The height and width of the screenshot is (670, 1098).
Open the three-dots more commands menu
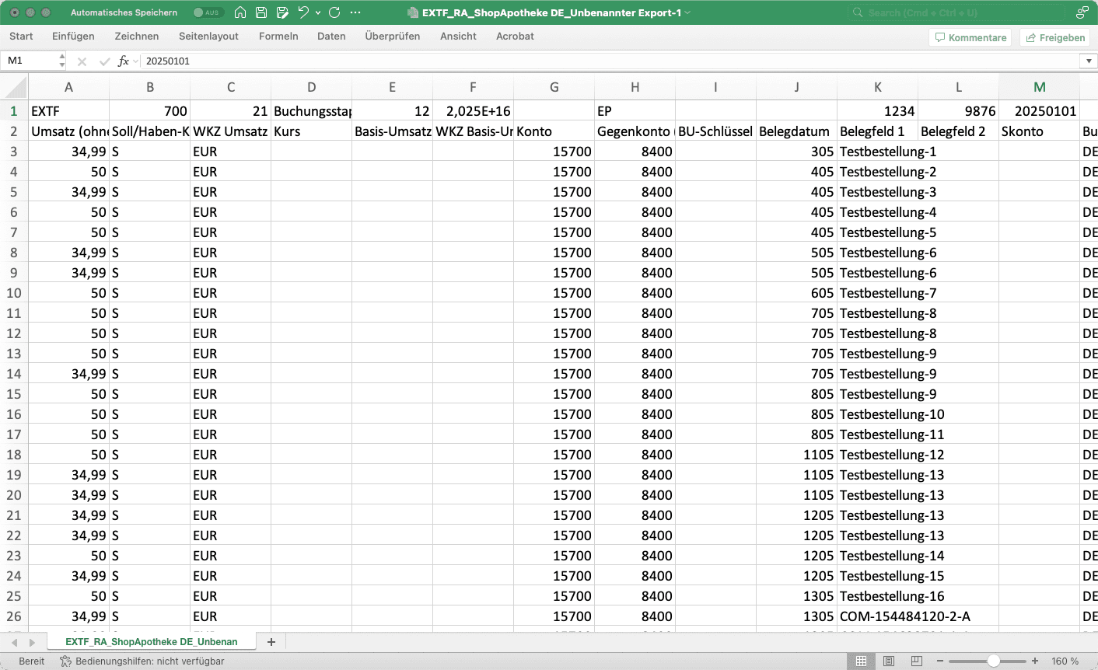pyautogui.click(x=355, y=12)
